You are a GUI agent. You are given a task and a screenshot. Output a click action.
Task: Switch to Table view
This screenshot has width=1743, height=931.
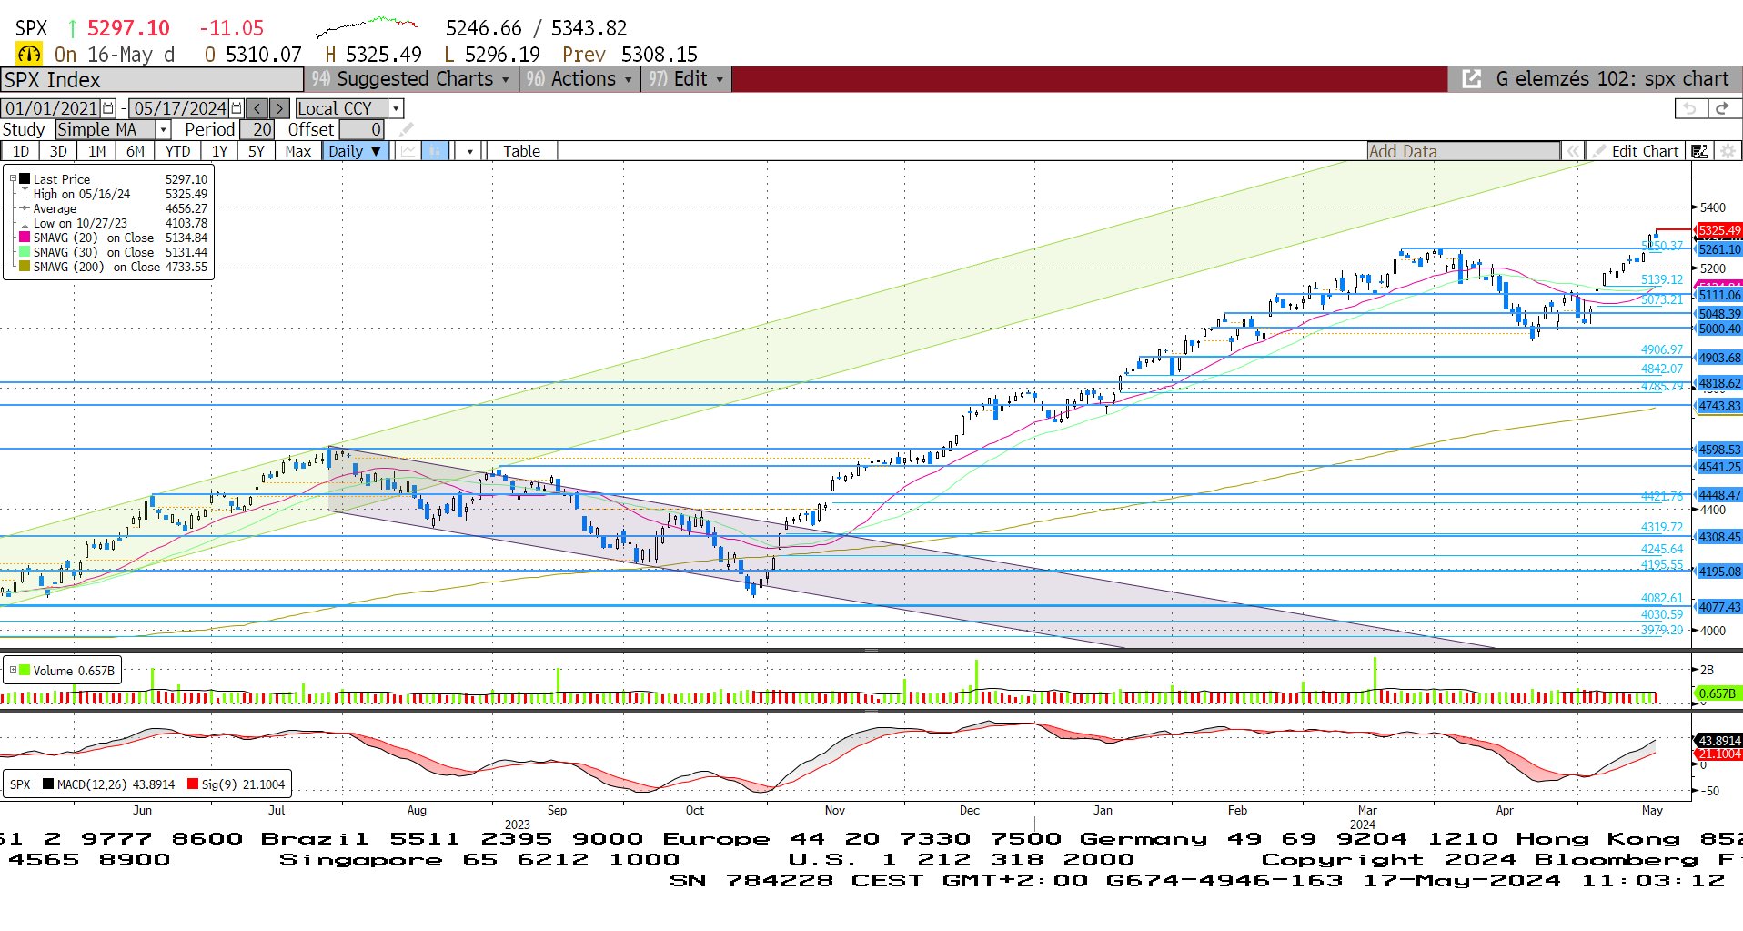pyautogui.click(x=521, y=151)
